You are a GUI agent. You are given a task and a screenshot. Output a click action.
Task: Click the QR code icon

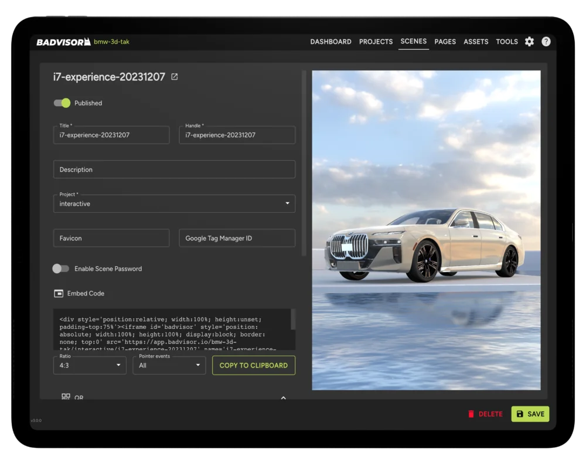66,397
